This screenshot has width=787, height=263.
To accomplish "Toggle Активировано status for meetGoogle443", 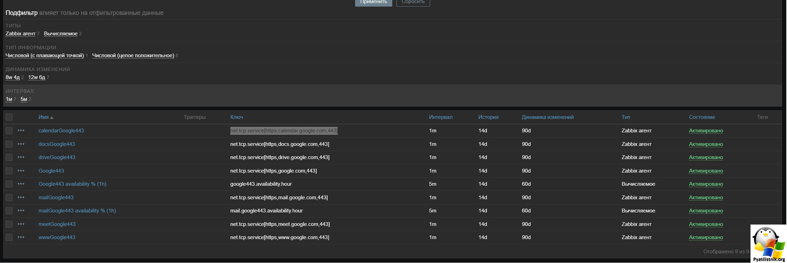I will click(x=706, y=224).
